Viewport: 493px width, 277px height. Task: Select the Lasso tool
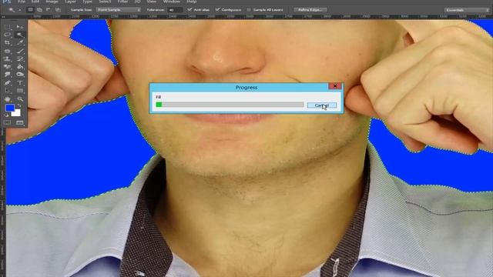coord(8,35)
